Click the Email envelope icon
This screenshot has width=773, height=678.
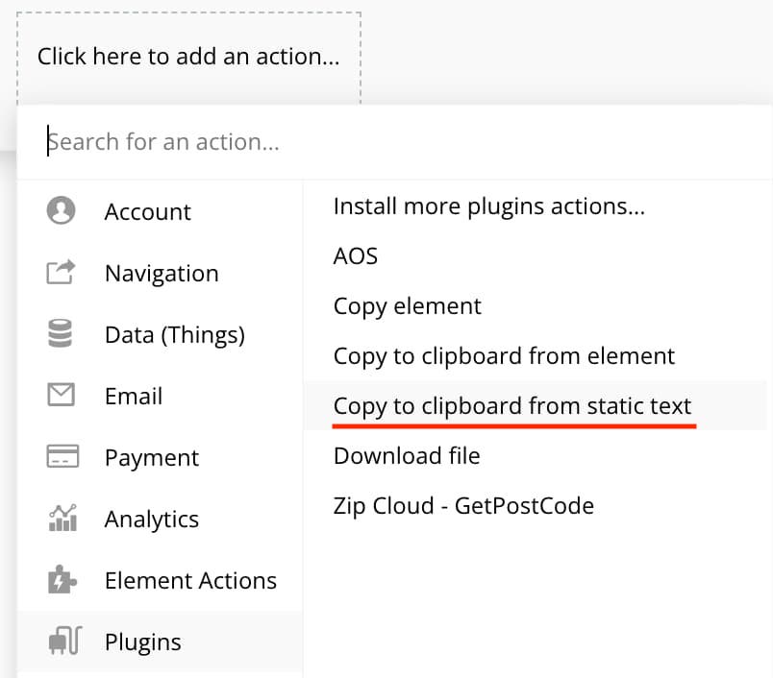tap(62, 395)
